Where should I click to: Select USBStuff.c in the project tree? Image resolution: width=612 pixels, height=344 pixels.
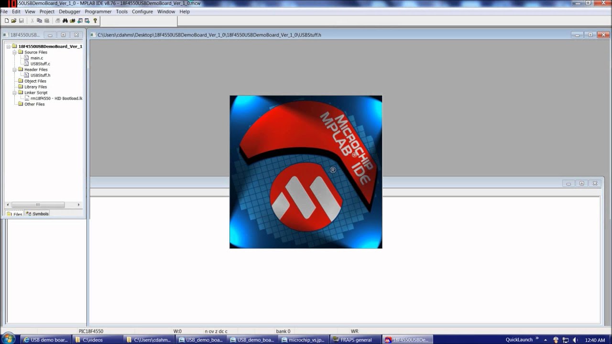(40, 64)
